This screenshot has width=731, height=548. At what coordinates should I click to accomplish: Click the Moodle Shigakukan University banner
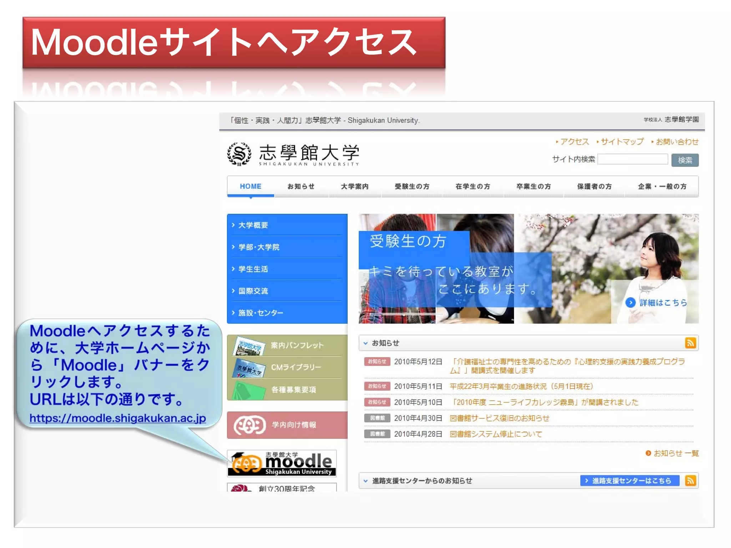coord(282,463)
